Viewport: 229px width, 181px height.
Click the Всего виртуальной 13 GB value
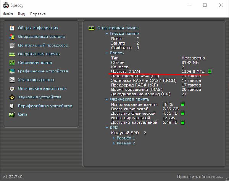click(169, 118)
